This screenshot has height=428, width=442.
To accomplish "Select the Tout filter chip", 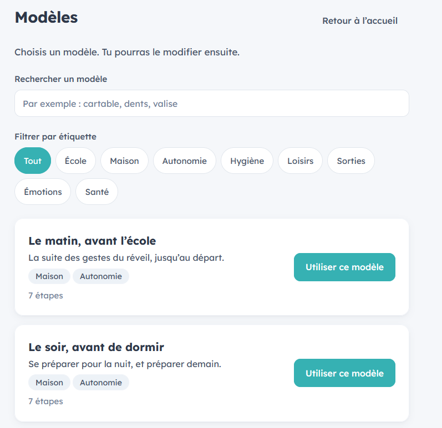I will 33,161.
